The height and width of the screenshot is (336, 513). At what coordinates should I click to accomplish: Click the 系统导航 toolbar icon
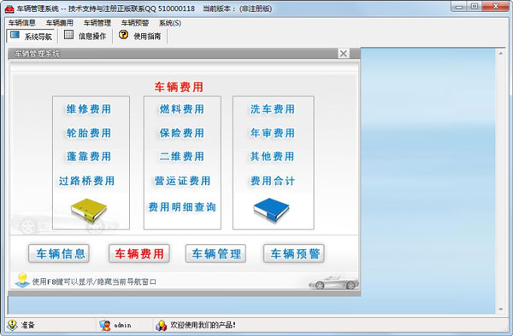(x=15, y=35)
